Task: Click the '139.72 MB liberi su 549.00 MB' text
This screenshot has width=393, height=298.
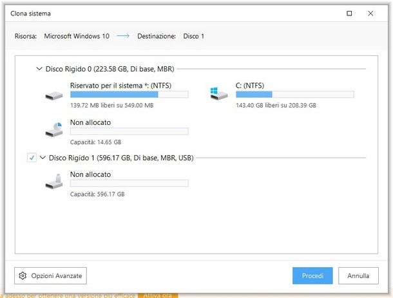Action: (x=112, y=105)
